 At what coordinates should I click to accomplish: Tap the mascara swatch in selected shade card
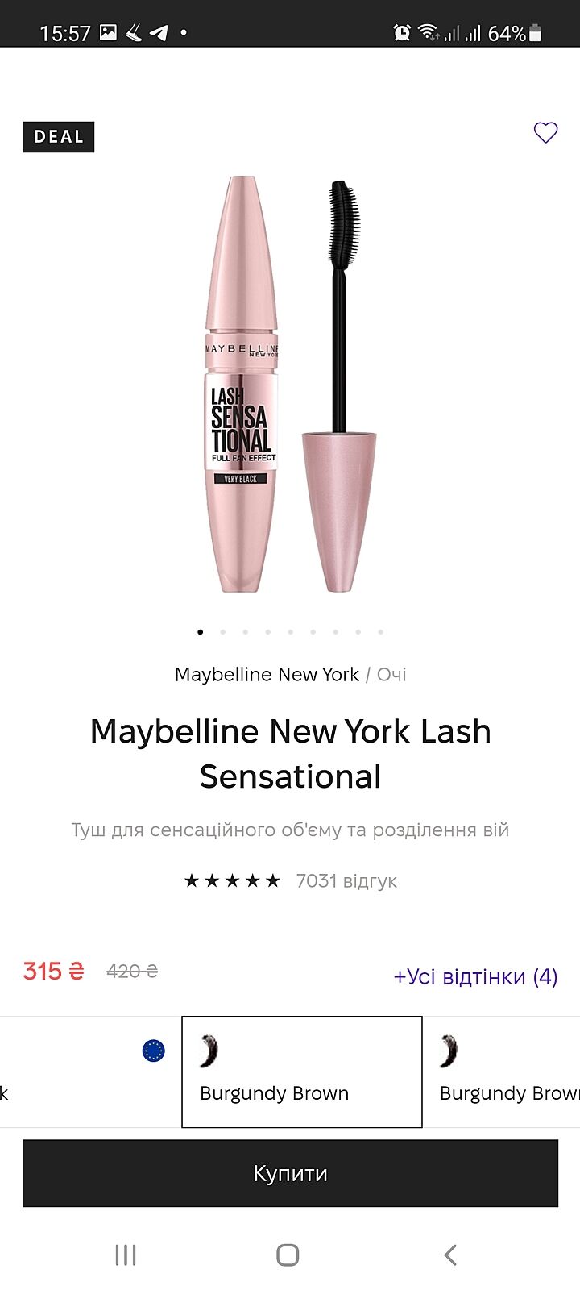pos(209,1051)
